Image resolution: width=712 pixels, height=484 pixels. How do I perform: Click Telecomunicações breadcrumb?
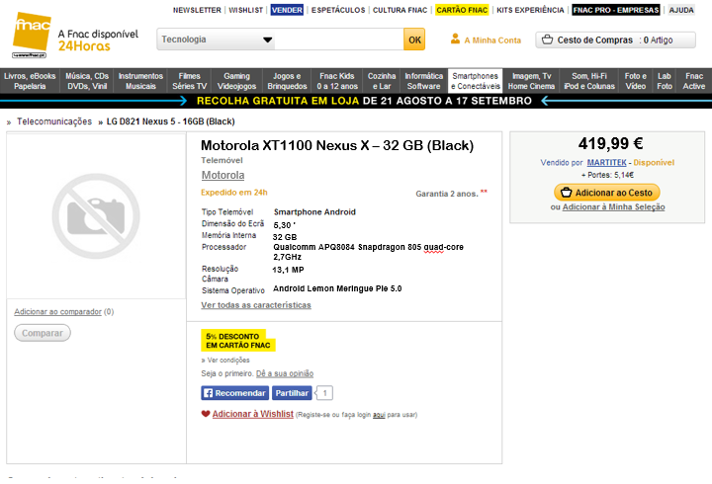[54, 121]
